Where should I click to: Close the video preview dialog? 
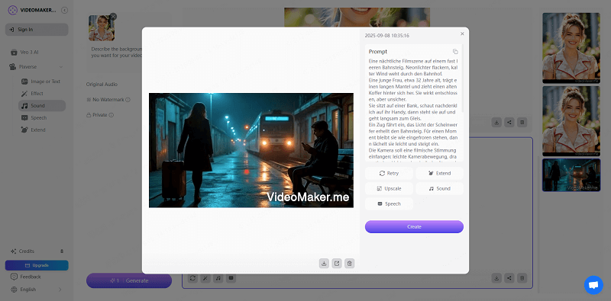[462, 34]
